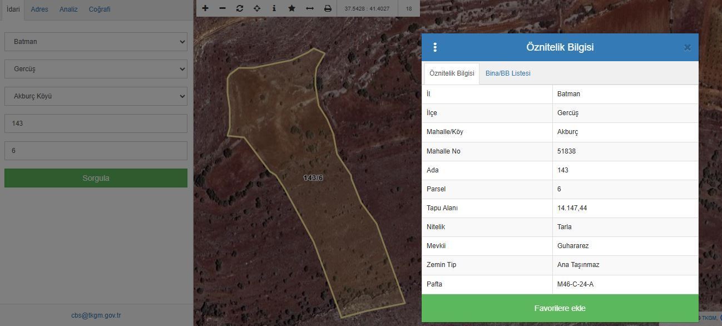Viewport: 722px width, 326px height.
Task: Click the Ada input field containing 143
Action: click(x=96, y=124)
